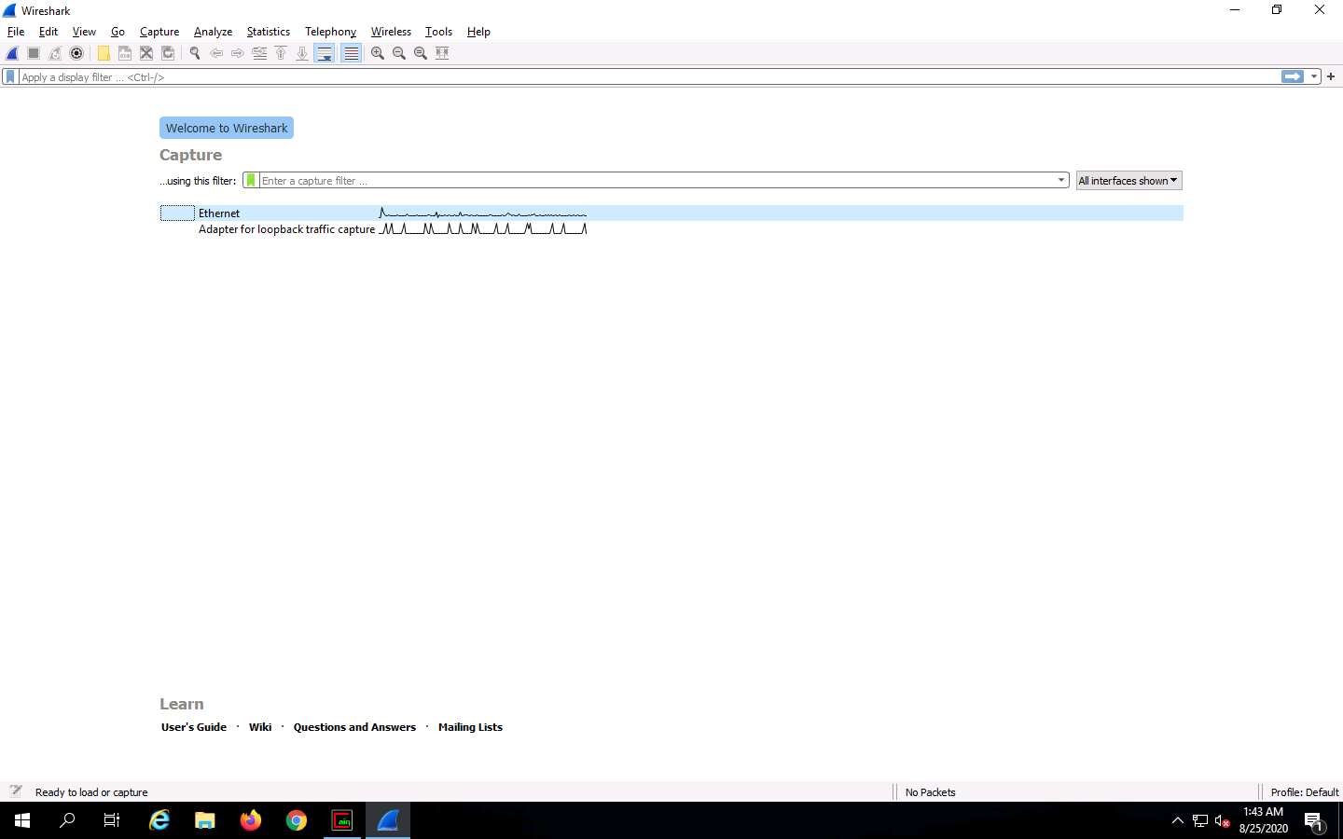This screenshot has width=1343, height=839.
Task: Expand capture filter history dropdown
Action: point(1061,181)
